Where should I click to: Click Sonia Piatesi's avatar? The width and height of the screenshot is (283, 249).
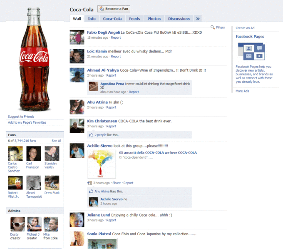(77, 239)
